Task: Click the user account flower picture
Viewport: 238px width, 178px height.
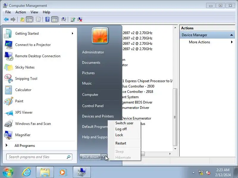Action: tap(100, 35)
